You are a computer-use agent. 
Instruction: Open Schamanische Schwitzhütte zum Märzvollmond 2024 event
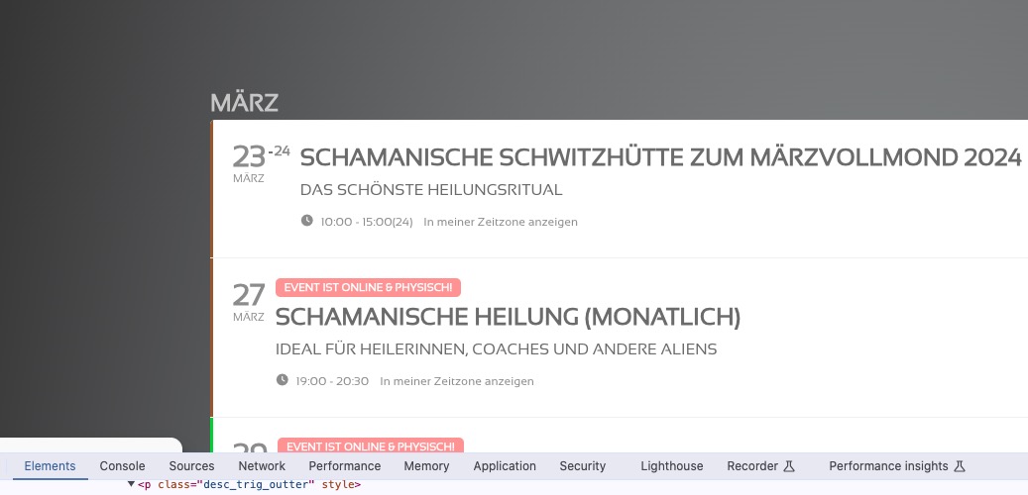coord(660,157)
